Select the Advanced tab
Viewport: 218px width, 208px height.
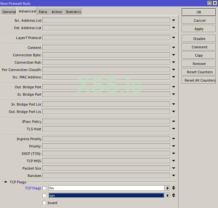coord(27,11)
